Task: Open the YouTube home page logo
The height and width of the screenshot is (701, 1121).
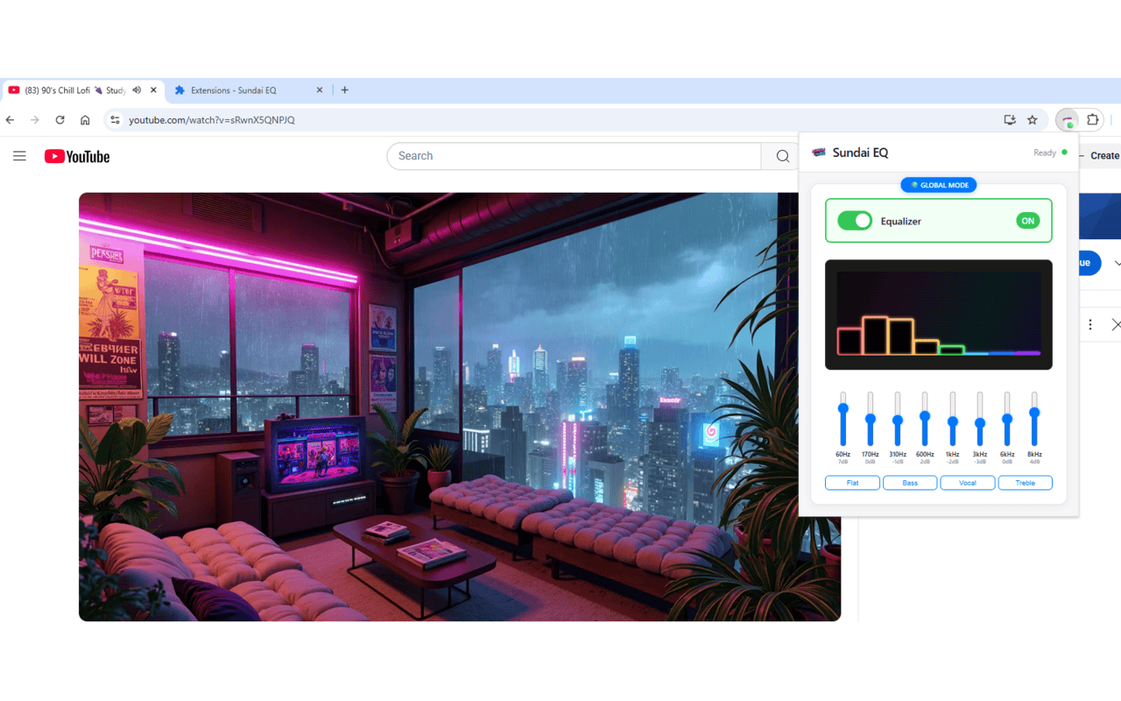Action: pyautogui.click(x=76, y=156)
